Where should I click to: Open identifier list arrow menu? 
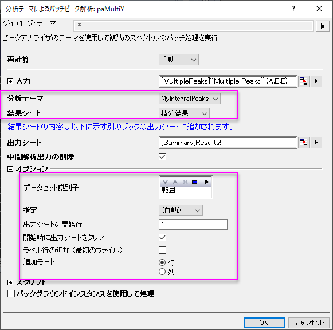(x=206, y=182)
